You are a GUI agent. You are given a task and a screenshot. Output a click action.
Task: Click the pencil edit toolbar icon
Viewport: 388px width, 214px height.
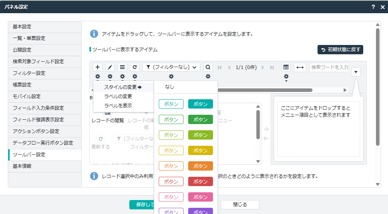tap(110, 67)
